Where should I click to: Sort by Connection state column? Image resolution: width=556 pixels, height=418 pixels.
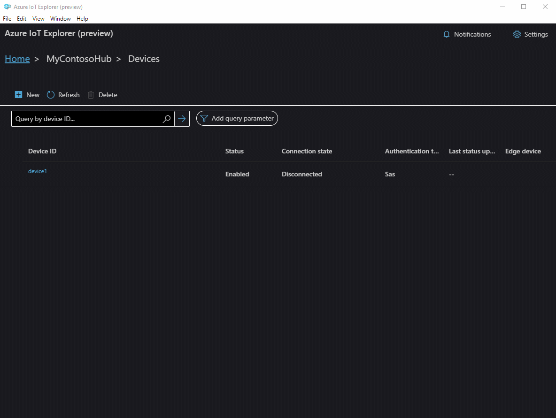pyautogui.click(x=307, y=151)
